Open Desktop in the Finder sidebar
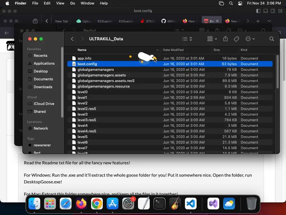The width and height of the screenshot is (286, 215). tap(41, 71)
